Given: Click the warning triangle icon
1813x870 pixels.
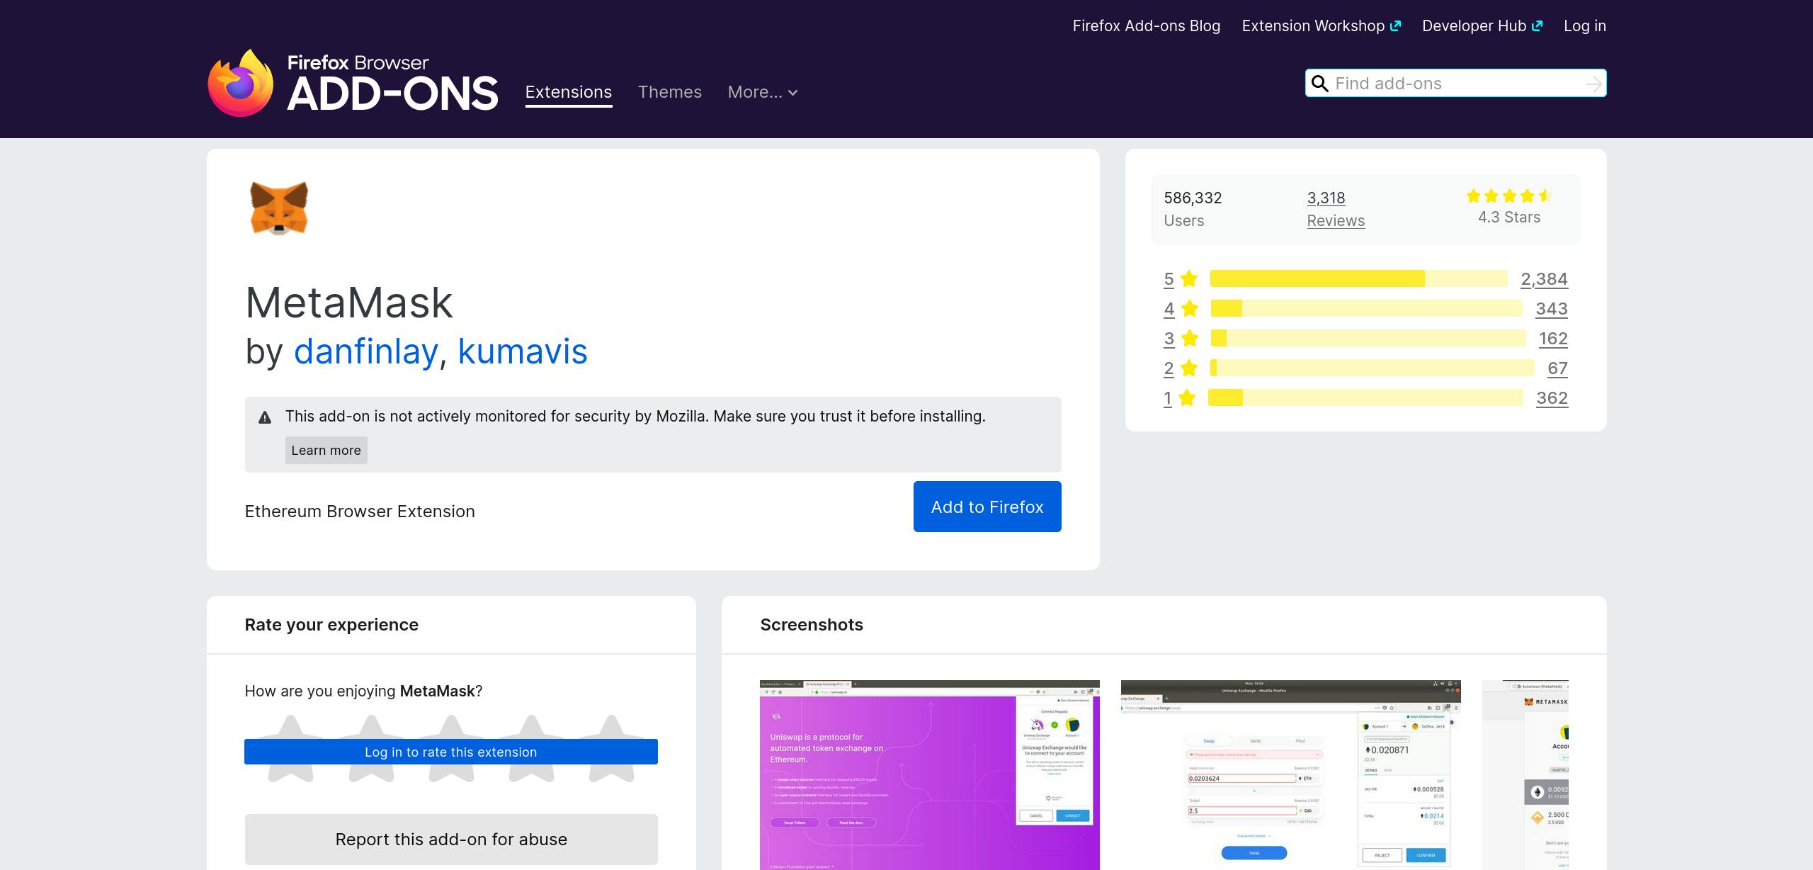Looking at the screenshot, I should click(265, 417).
